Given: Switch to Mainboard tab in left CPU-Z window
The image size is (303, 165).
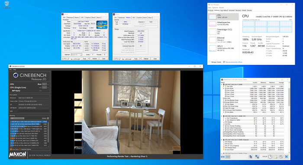Looking at the screenshot, I should tap(70, 18).
